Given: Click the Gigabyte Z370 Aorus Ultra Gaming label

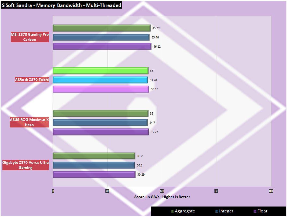Looking at the screenshot, I should [x=25, y=165].
